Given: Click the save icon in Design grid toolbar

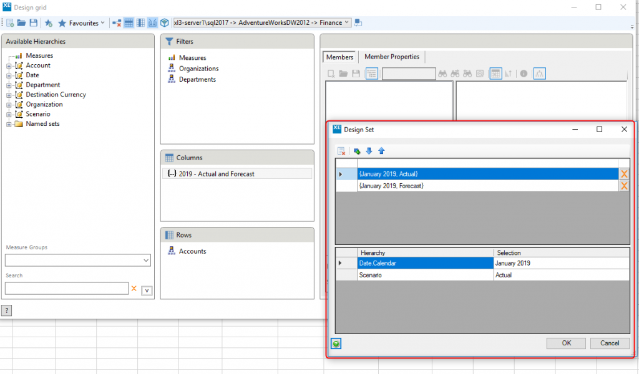Looking at the screenshot, I should coord(34,23).
